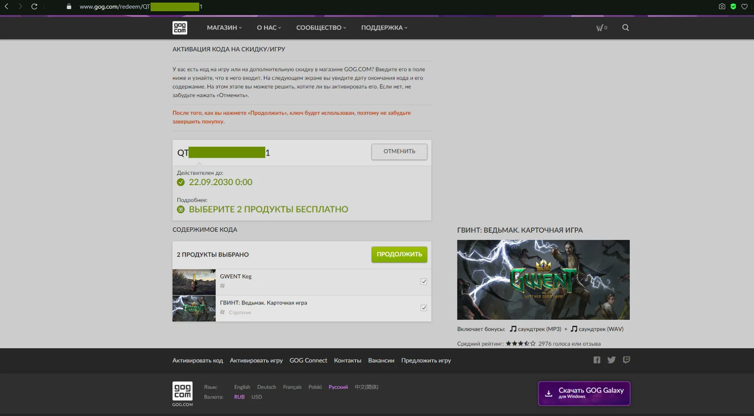This screenshot has width=754, height=416.
Task: Uncheck ГВИНТ: Ведьмак. Карточная игра checkbox
Action: click(423, 308)
